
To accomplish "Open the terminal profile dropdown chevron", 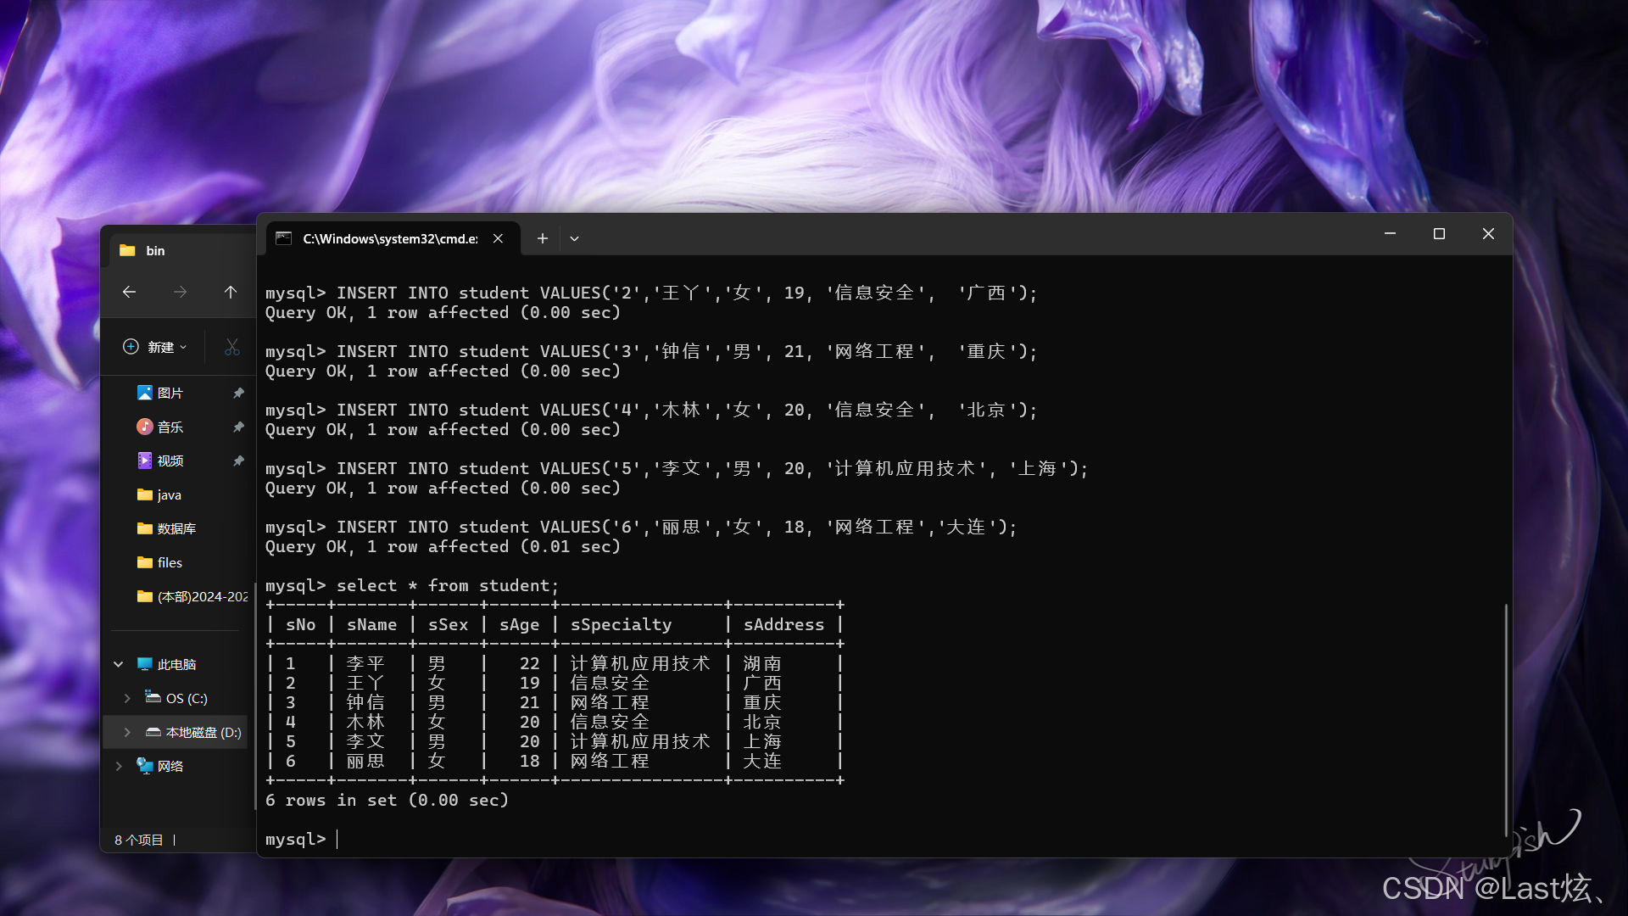I will (x=574, y=238).
